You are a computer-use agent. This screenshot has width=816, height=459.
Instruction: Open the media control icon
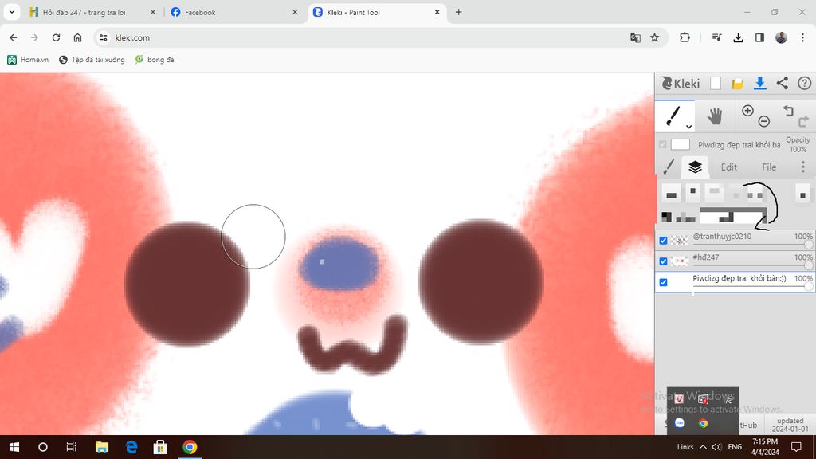click(x=716, y=37)
